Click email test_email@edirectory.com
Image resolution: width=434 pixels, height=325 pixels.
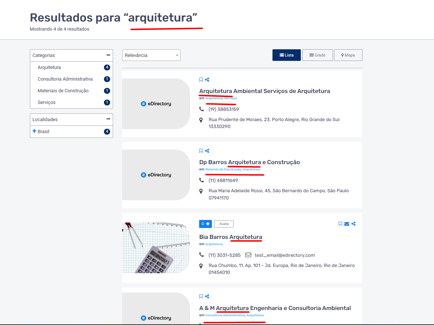coord(284,255)
